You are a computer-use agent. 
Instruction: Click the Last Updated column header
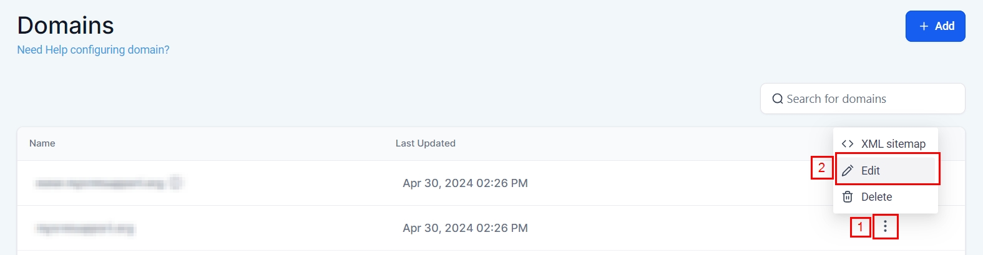[x=426, y=143]
